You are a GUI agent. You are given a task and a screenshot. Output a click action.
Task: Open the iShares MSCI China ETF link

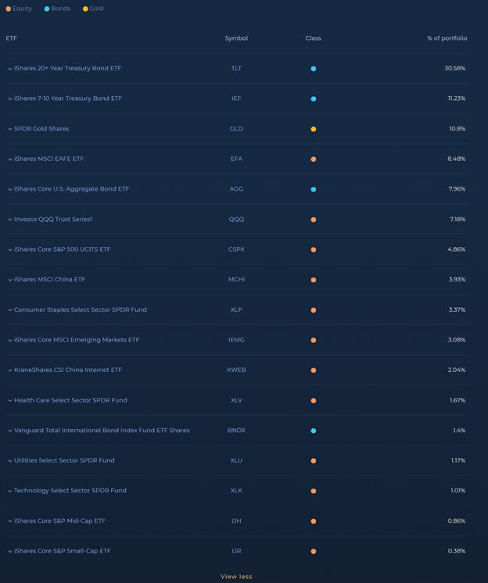tap(49, 280)
